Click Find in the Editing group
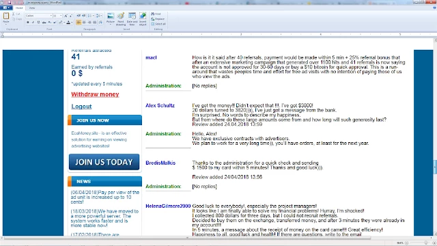This screenshot has width=437, height=246. (156, 14)
